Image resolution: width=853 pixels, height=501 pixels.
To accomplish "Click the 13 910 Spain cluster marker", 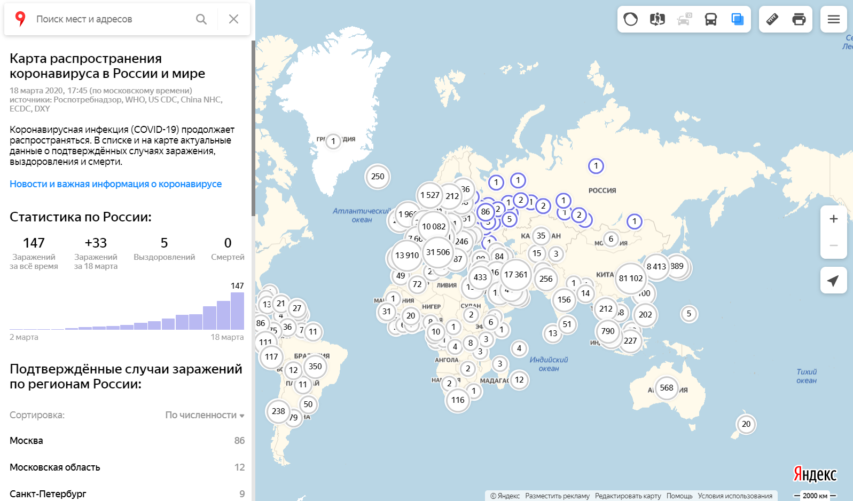I will [x=407, y=255].
